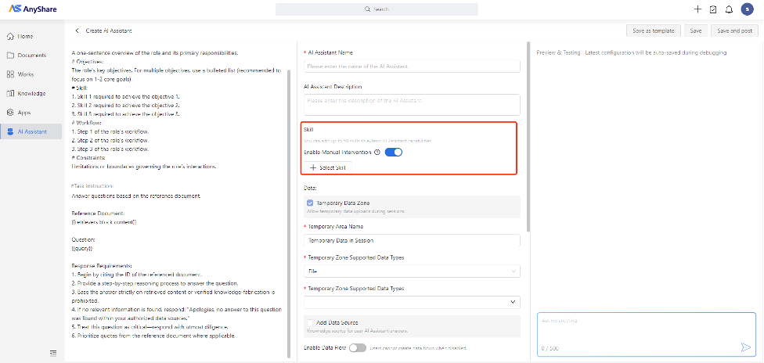Image resolution: width=764 pixels, height=363 pixels.
Task: Click the plus icon in top bar
Action: pos(697,9)
